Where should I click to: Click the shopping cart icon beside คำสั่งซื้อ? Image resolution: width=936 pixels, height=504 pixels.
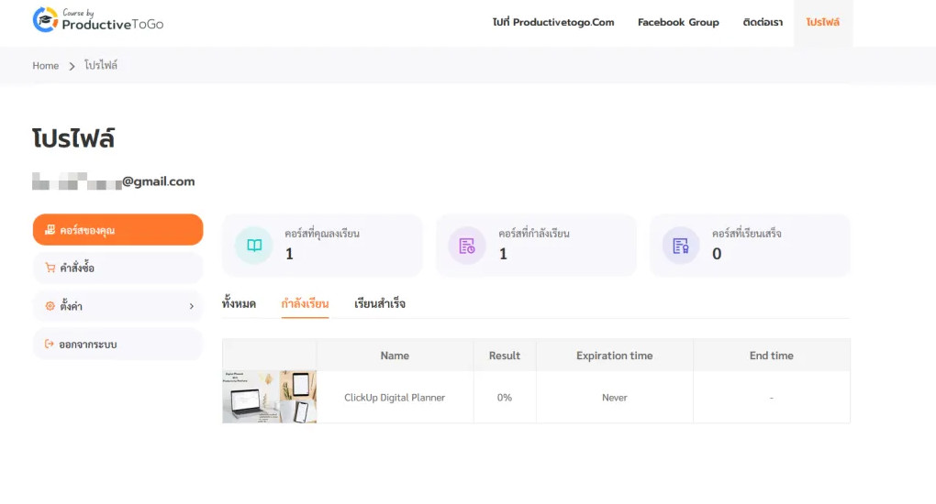[x=50, y=268]
